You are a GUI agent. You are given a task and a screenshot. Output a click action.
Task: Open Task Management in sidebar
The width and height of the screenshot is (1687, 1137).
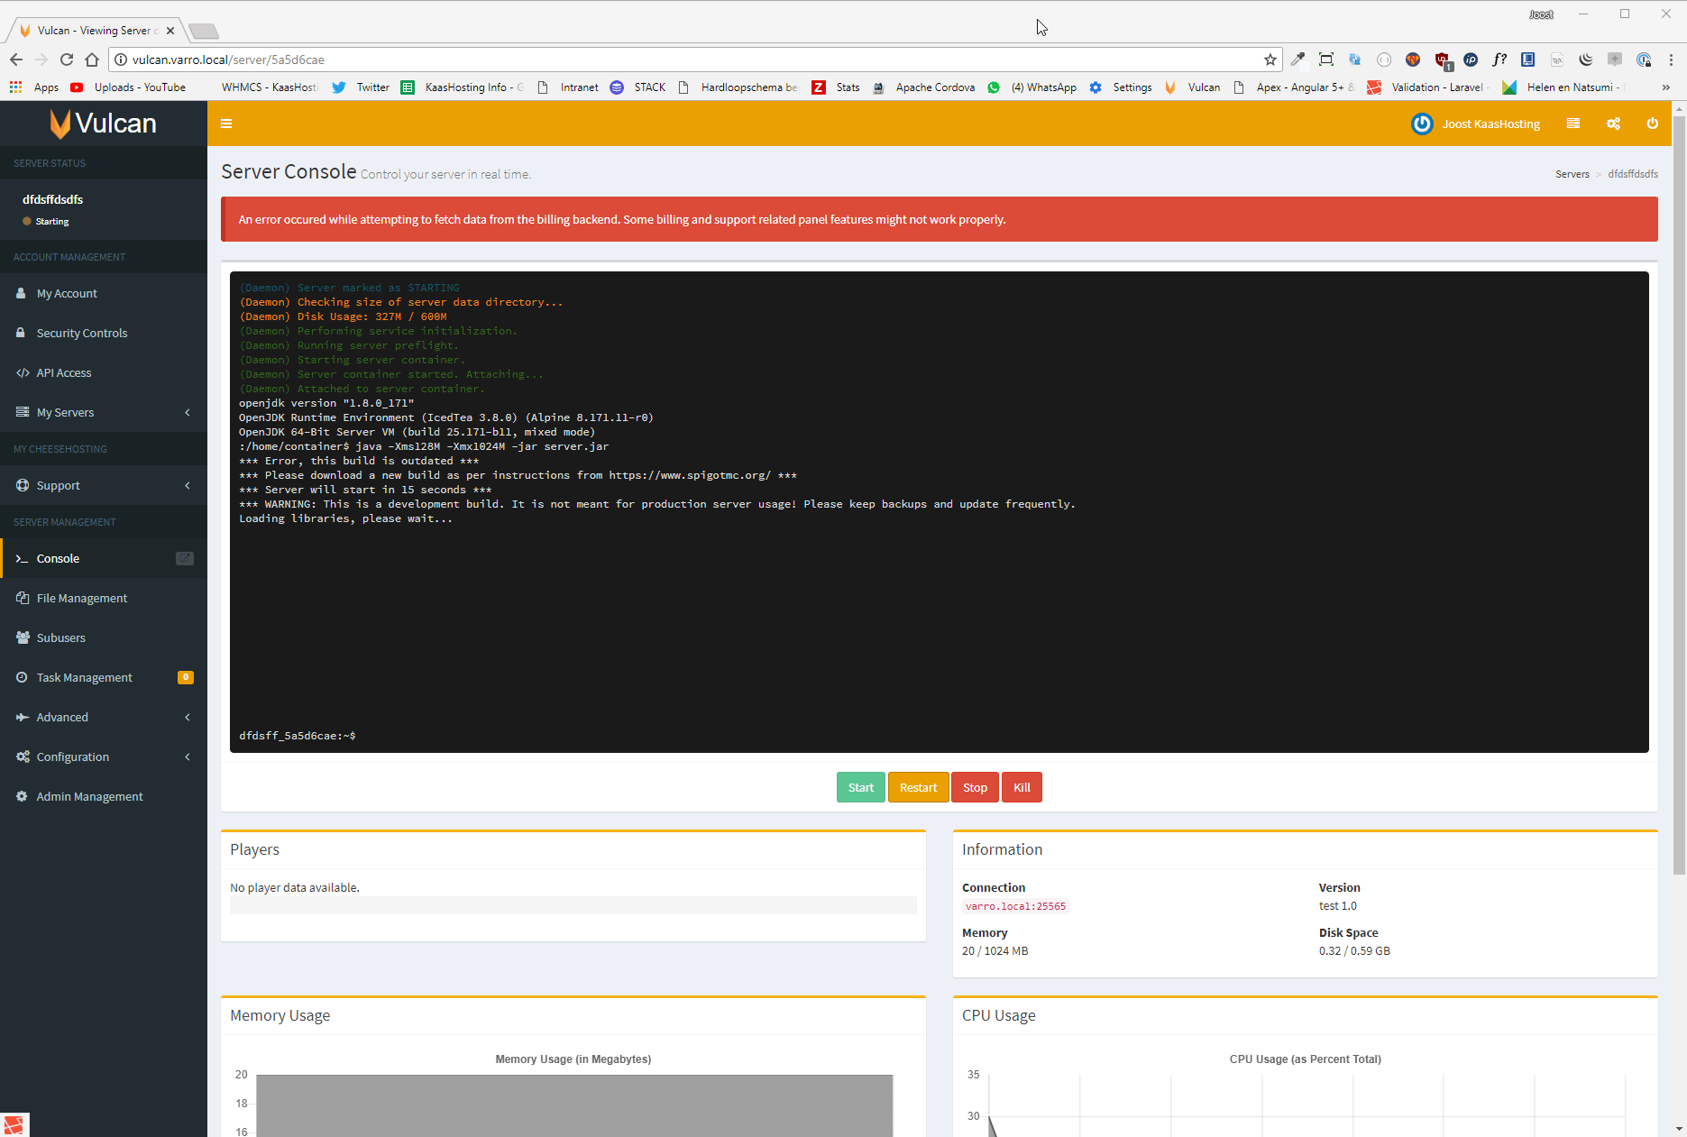85,677
